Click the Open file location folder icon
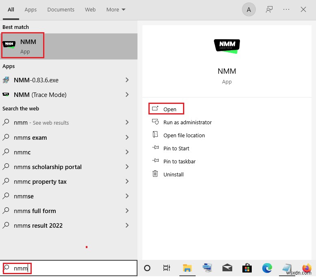Screen dimensions: 316x277 tap(155, 134)
